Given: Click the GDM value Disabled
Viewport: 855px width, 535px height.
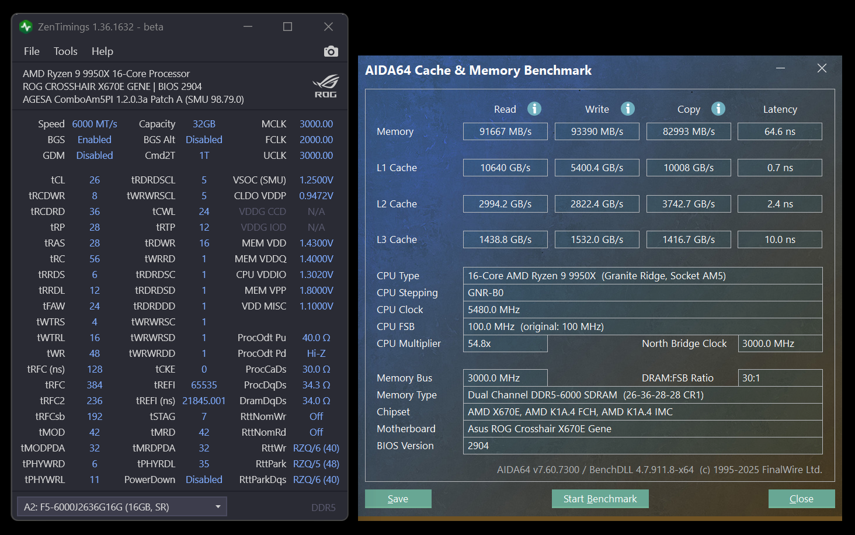Looking at the screenshot, I should pos(95,155).
